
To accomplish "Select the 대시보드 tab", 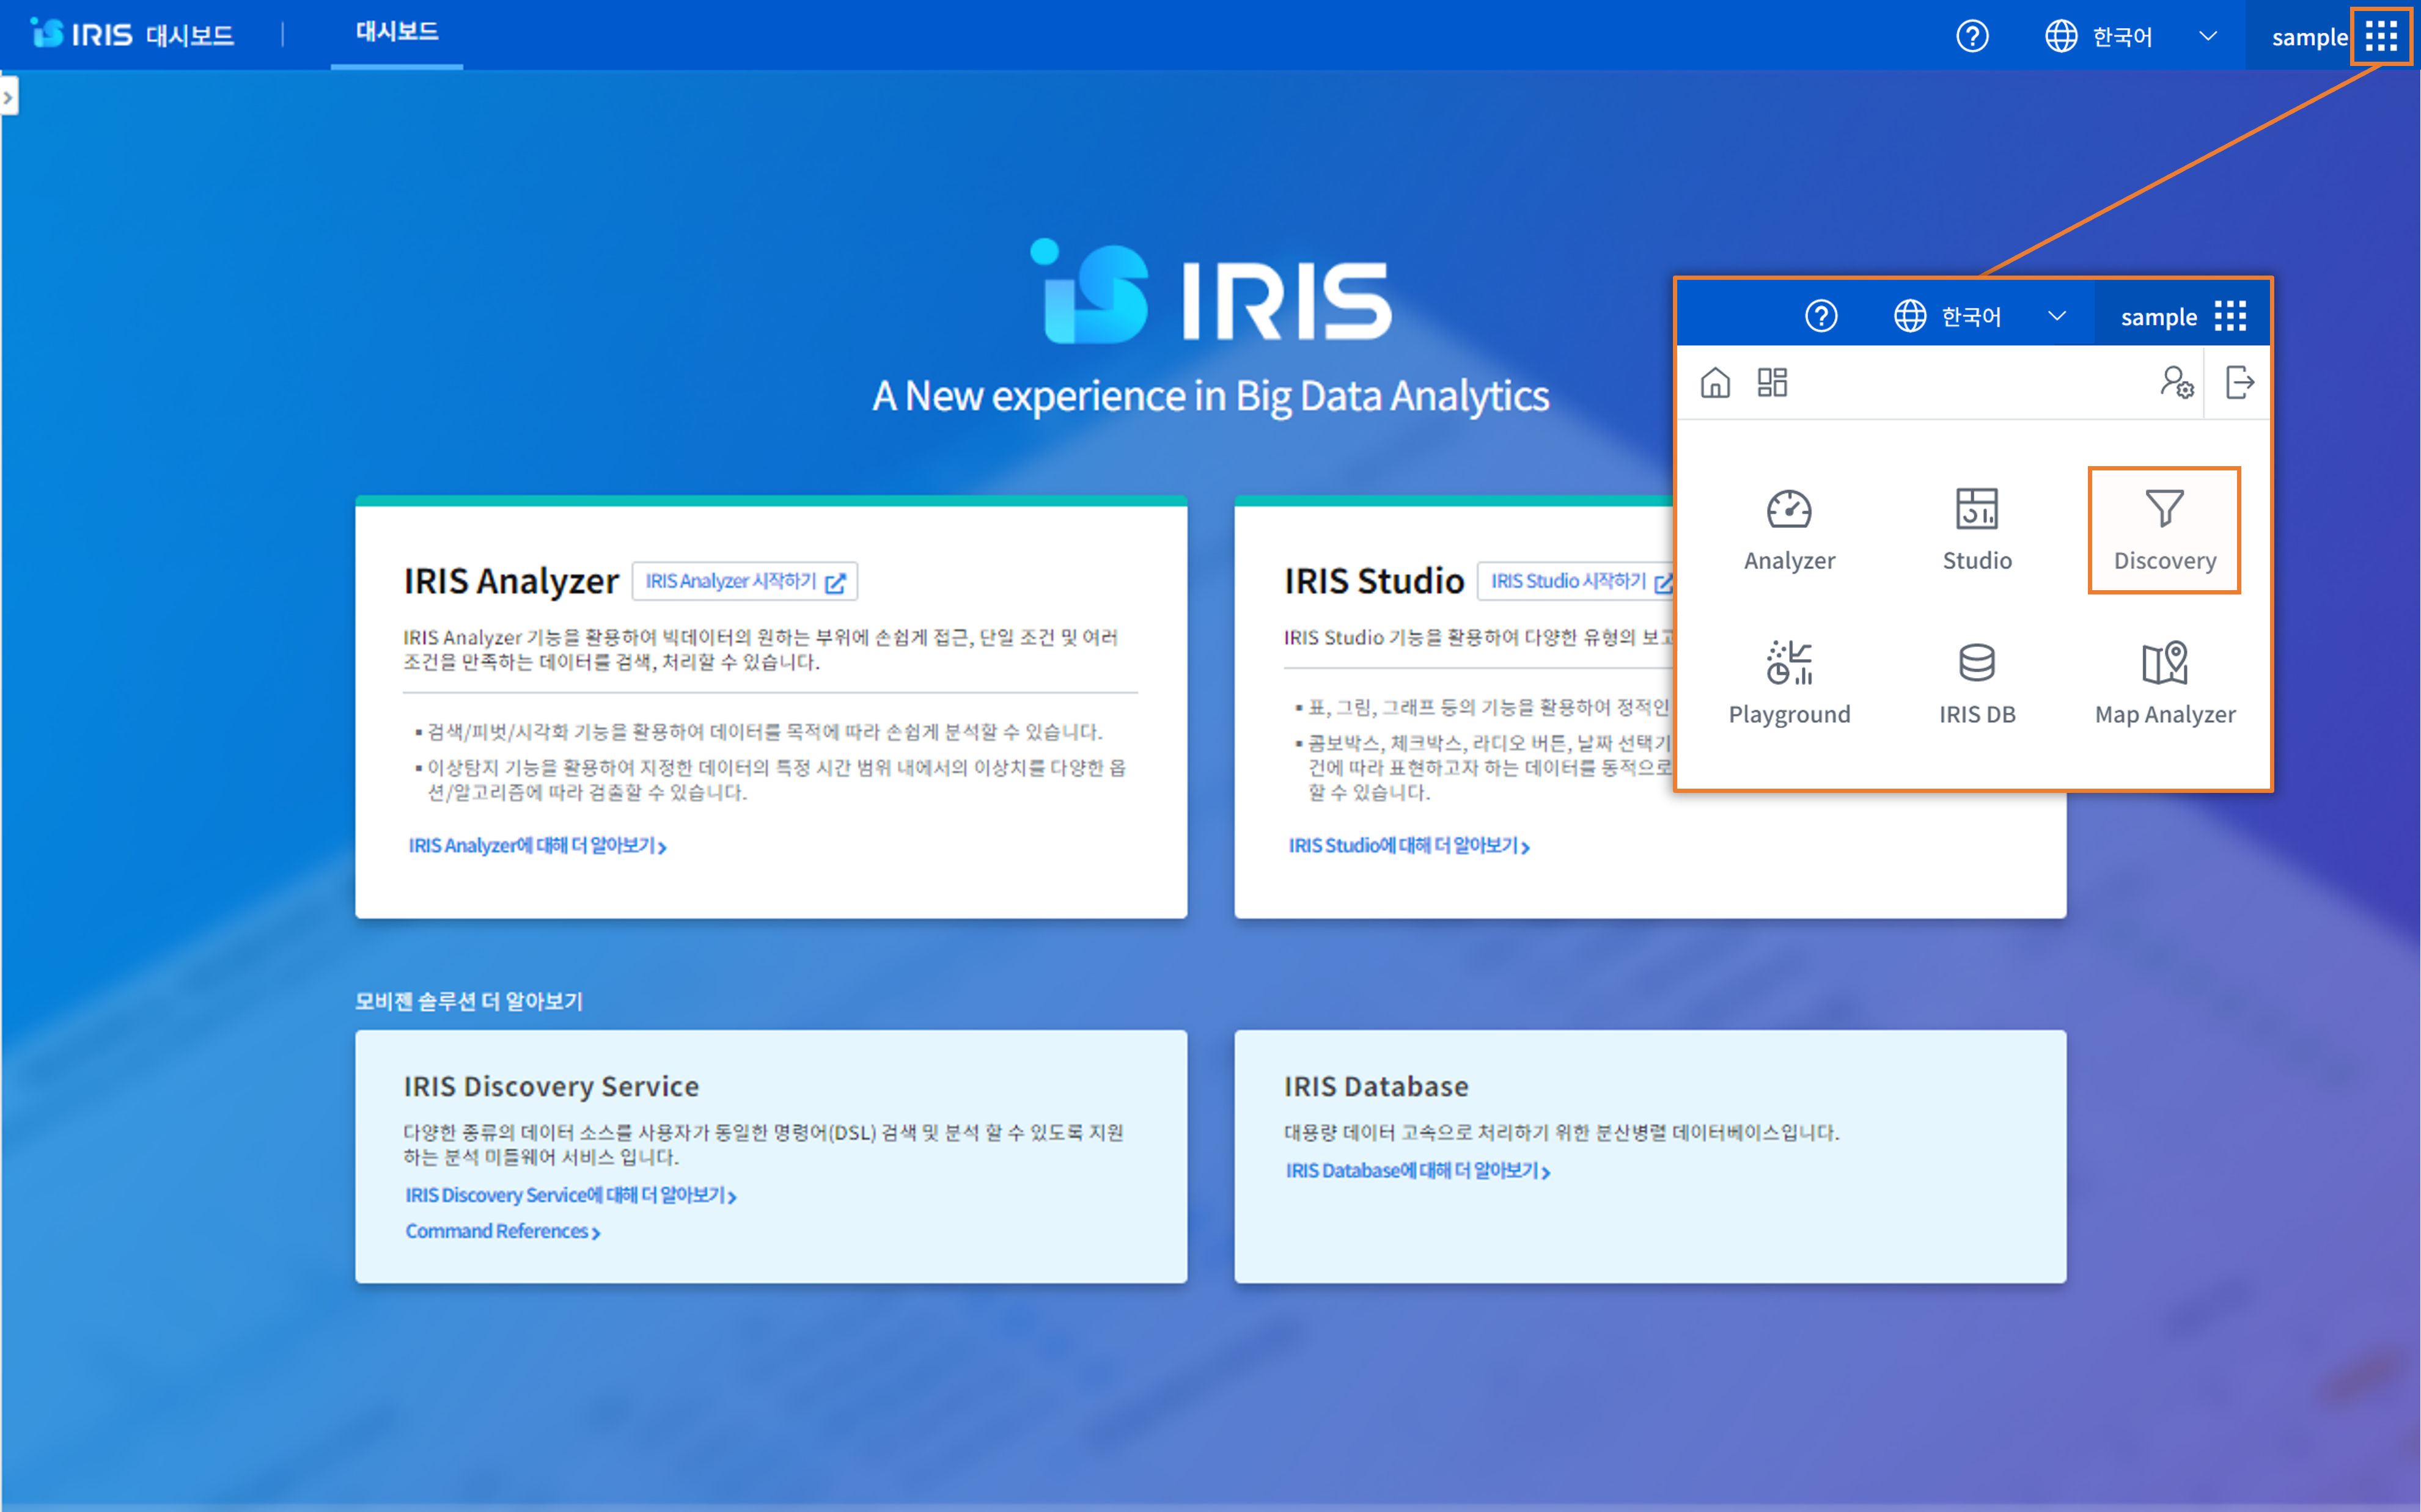I will [396, 33].
